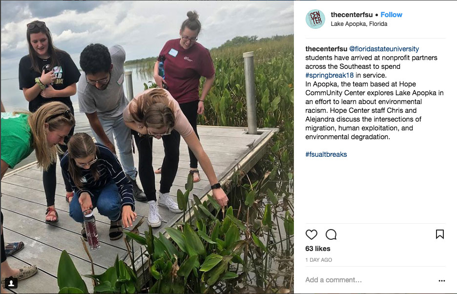Screen dimensions: 457x294
Task: Click the water bottle on the dock
Action: (91, 230)
